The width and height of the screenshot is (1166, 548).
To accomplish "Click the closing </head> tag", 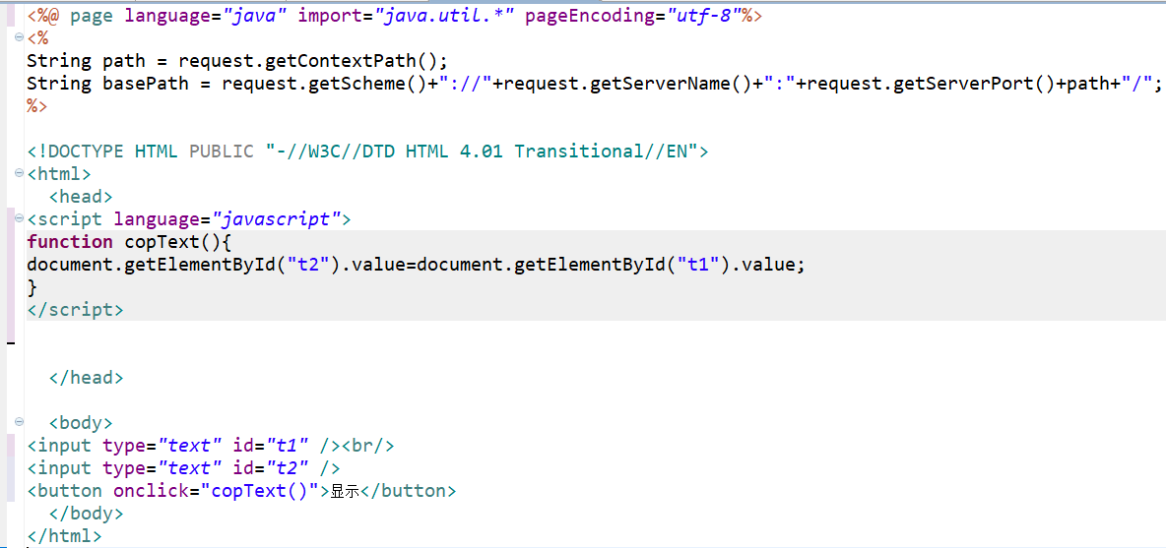I will (x=86, y=377).
